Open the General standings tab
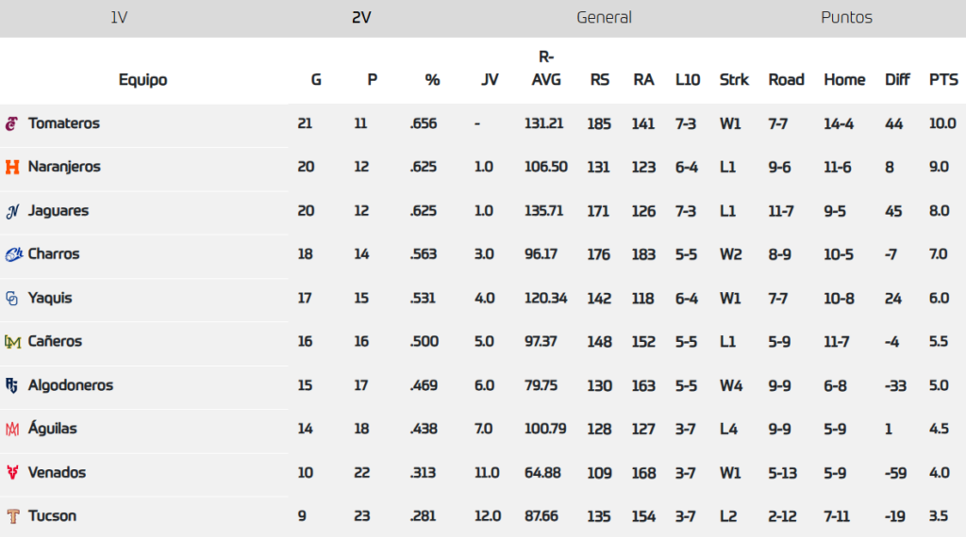Screen dimensions: 966x537 point(604,18)
